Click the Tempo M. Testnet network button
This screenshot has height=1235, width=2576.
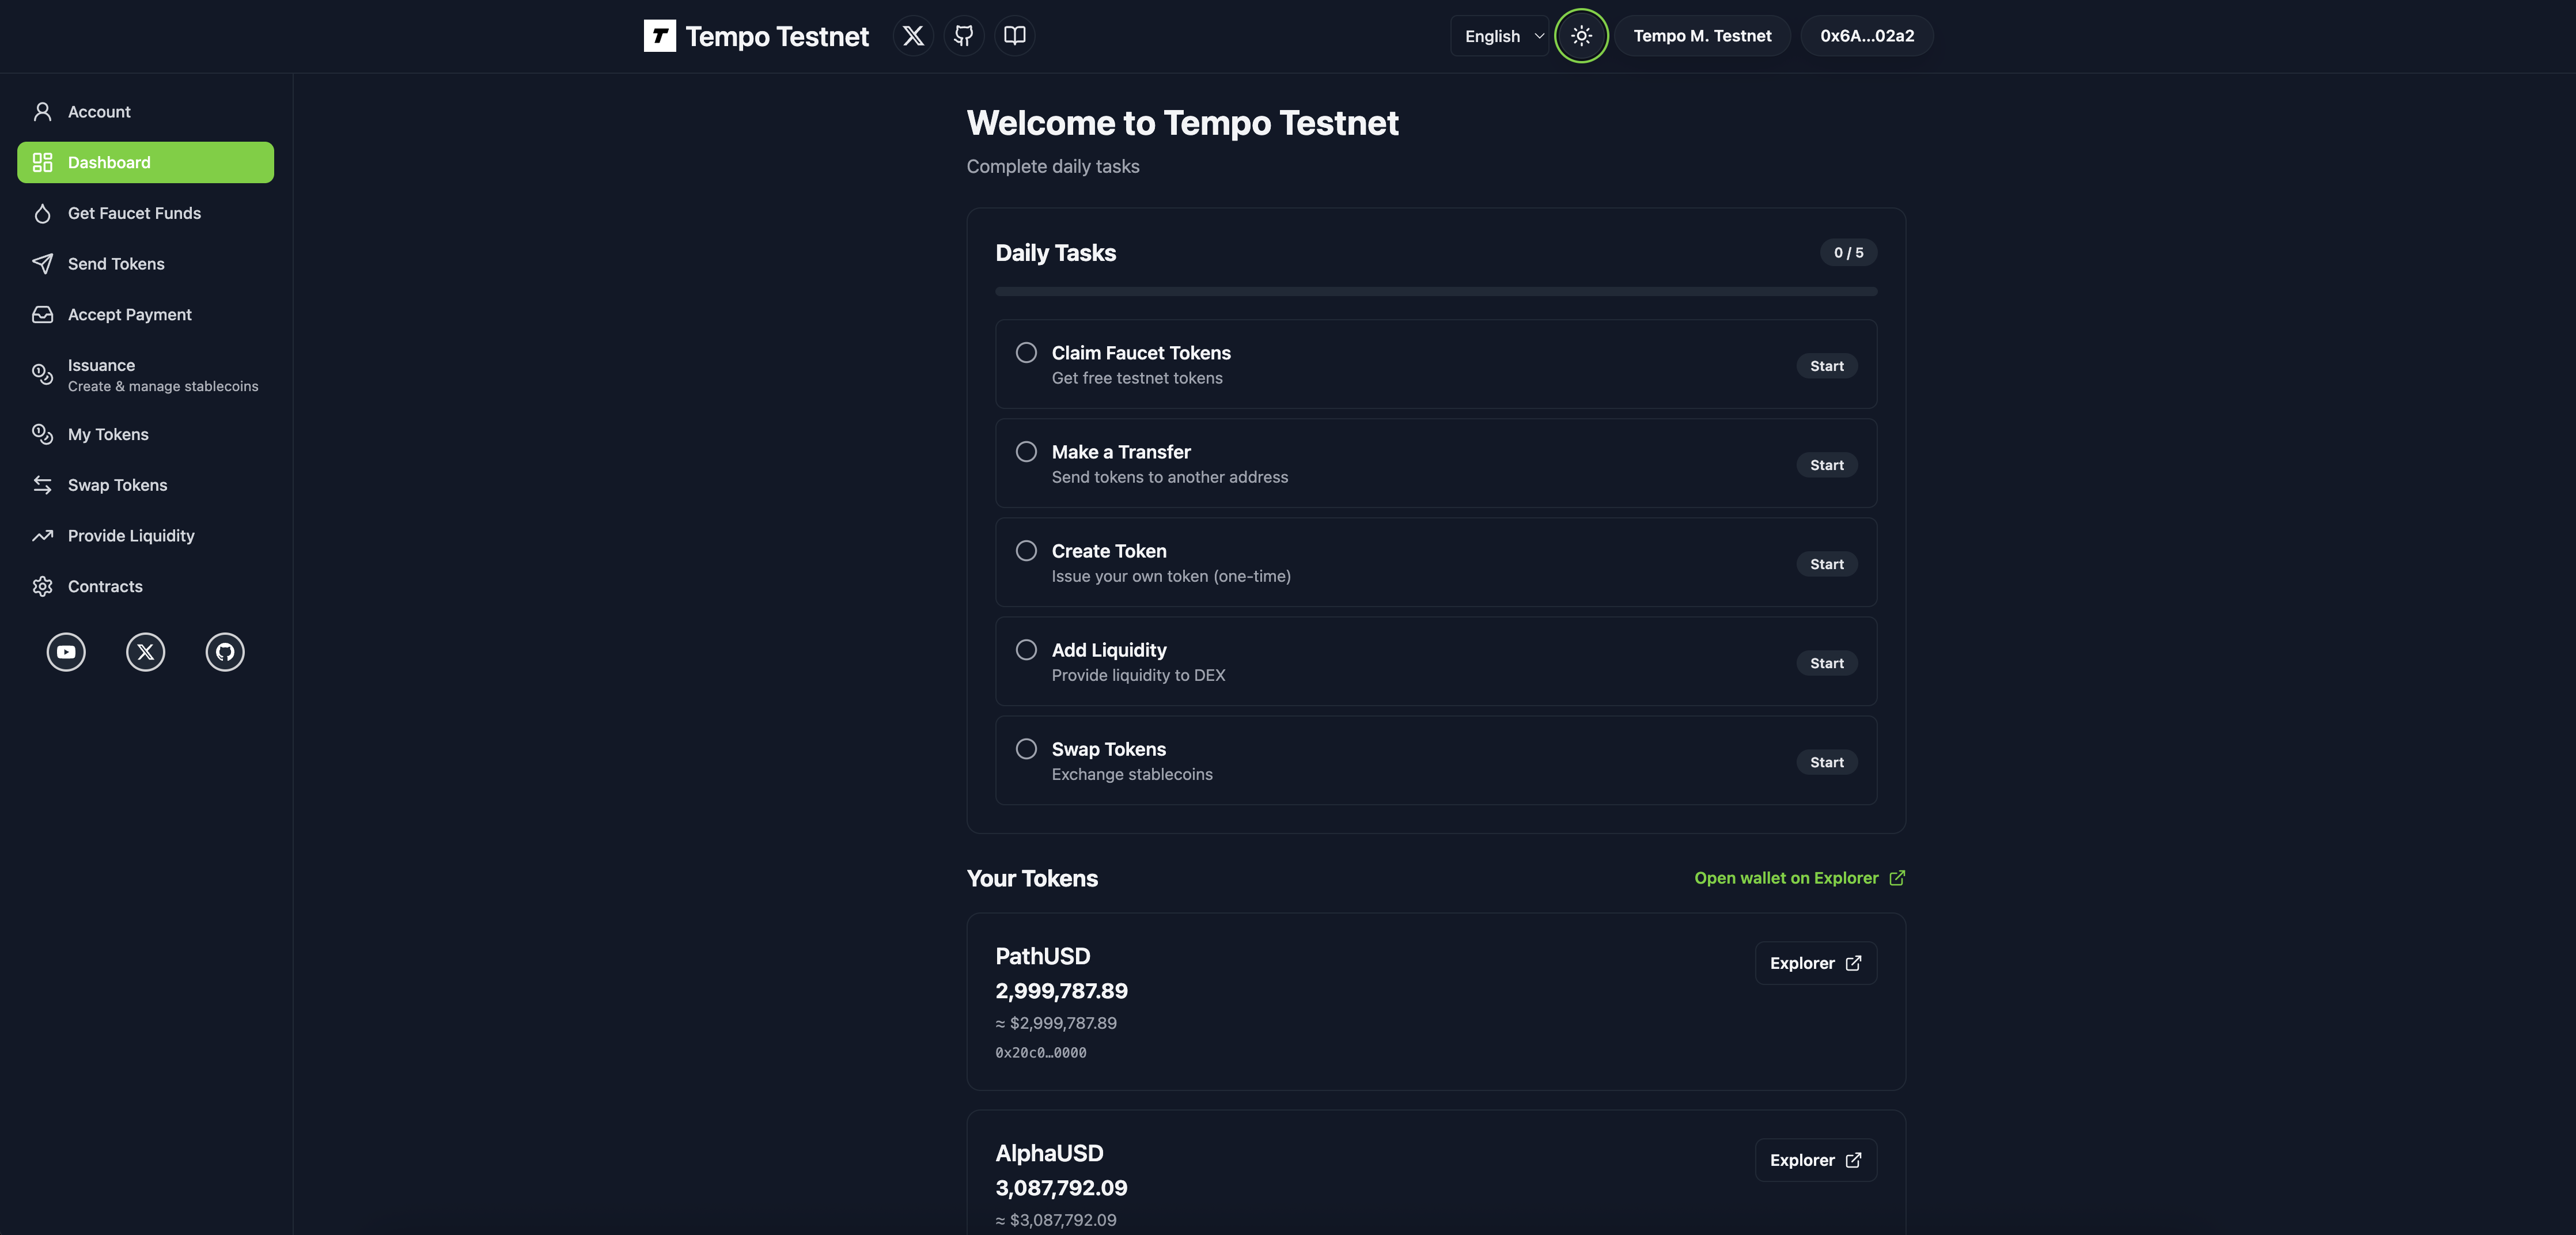pos(1702,36)
